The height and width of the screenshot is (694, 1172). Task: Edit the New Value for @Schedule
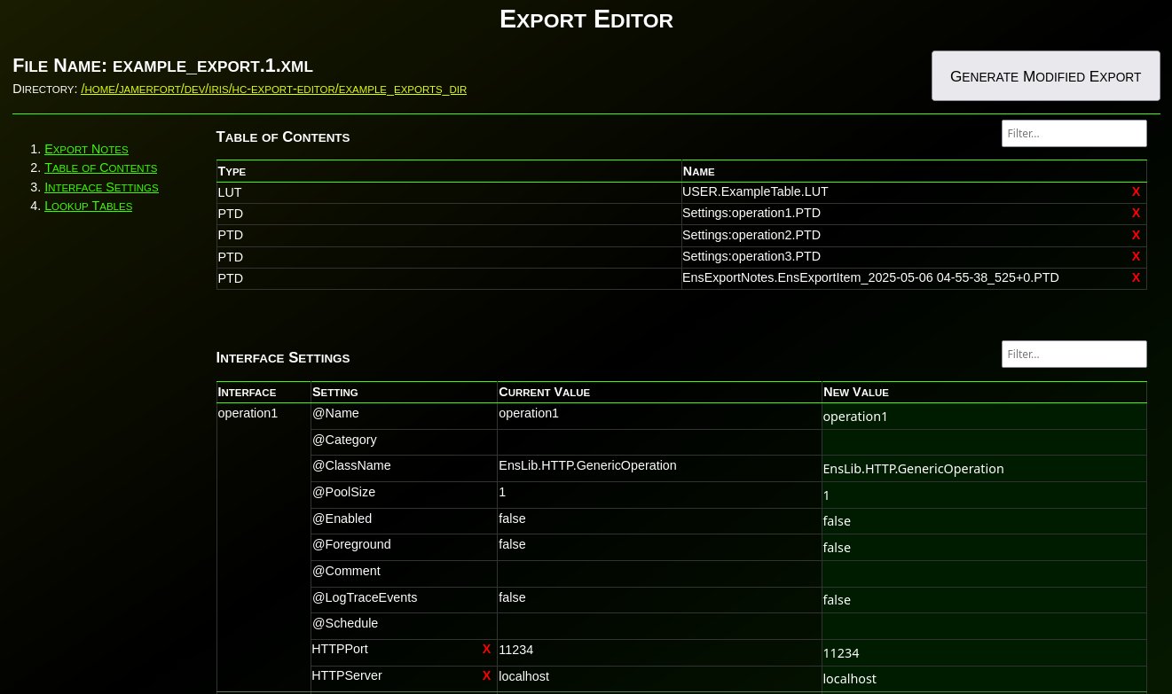point(984,626)
